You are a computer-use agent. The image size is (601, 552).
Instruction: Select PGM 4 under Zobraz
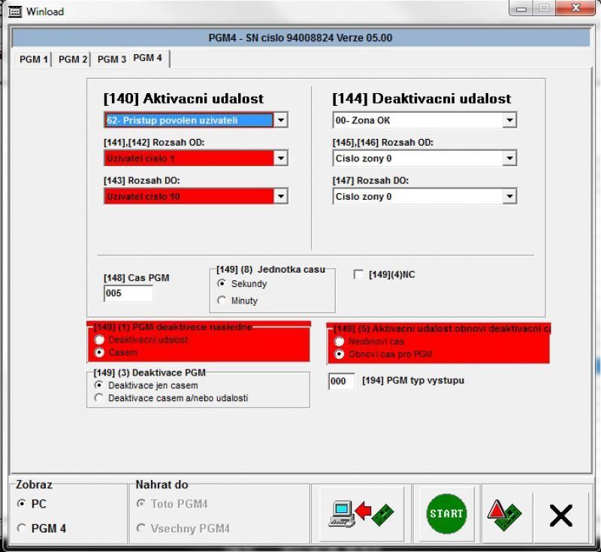(21, 529)
